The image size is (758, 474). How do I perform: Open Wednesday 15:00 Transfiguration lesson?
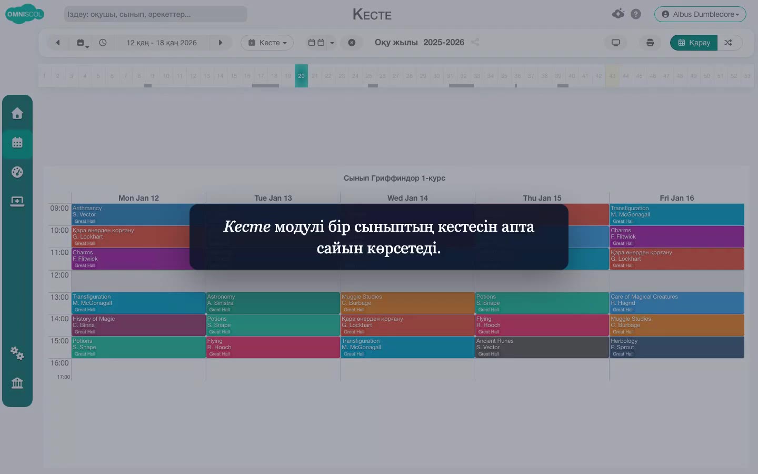(407, 347)
